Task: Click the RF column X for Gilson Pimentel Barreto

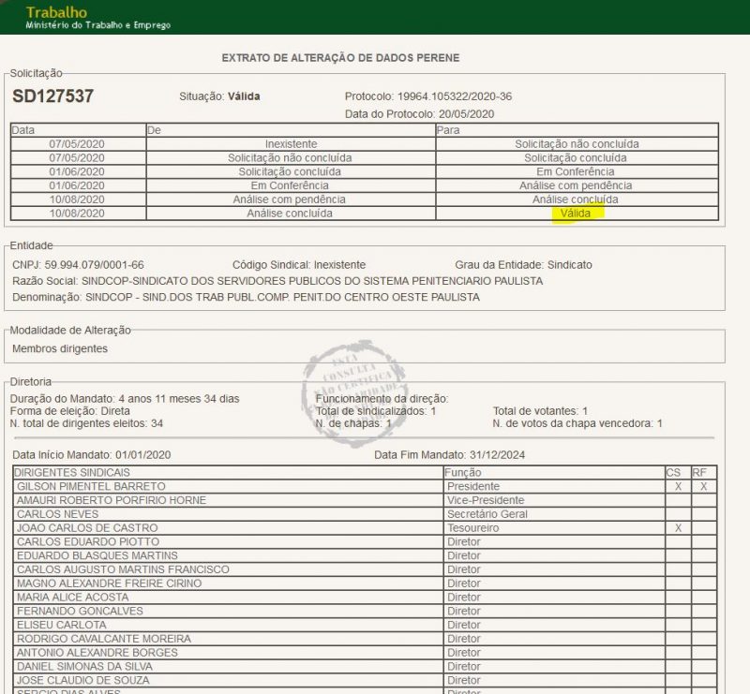Action: click(x=704, y=487)
